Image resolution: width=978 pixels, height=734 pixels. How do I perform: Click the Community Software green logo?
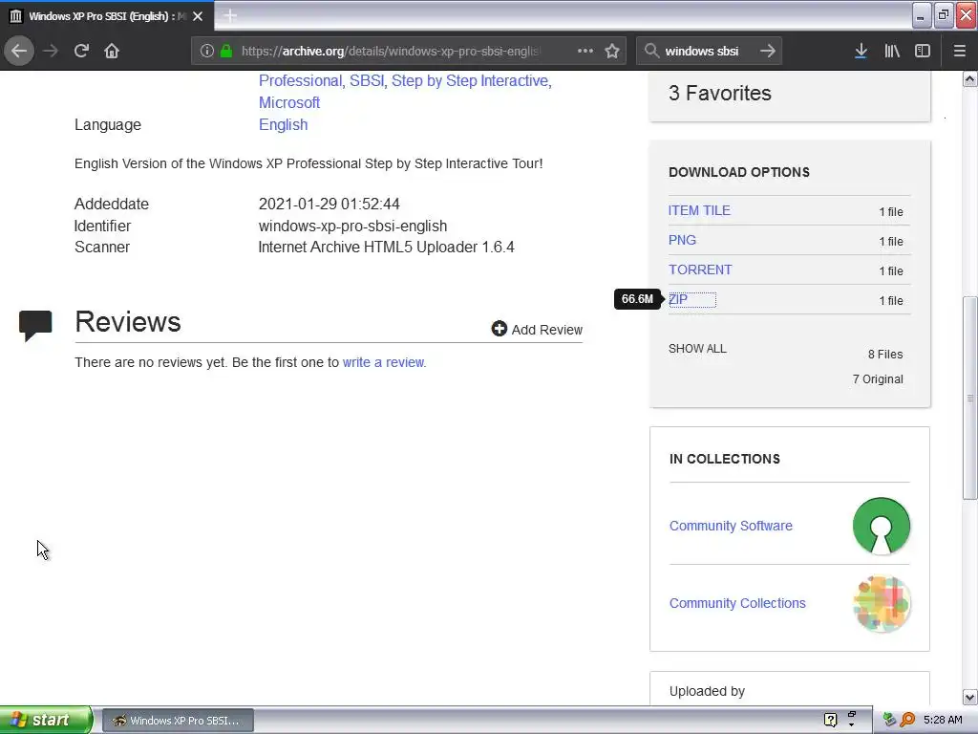(x=882, y=526)
